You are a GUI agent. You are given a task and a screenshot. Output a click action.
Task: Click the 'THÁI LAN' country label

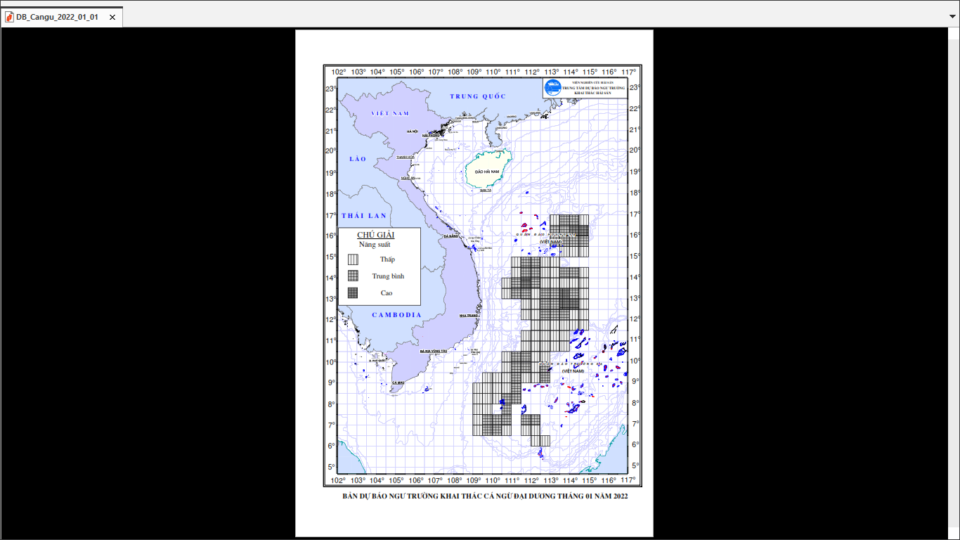click(364, 215)
